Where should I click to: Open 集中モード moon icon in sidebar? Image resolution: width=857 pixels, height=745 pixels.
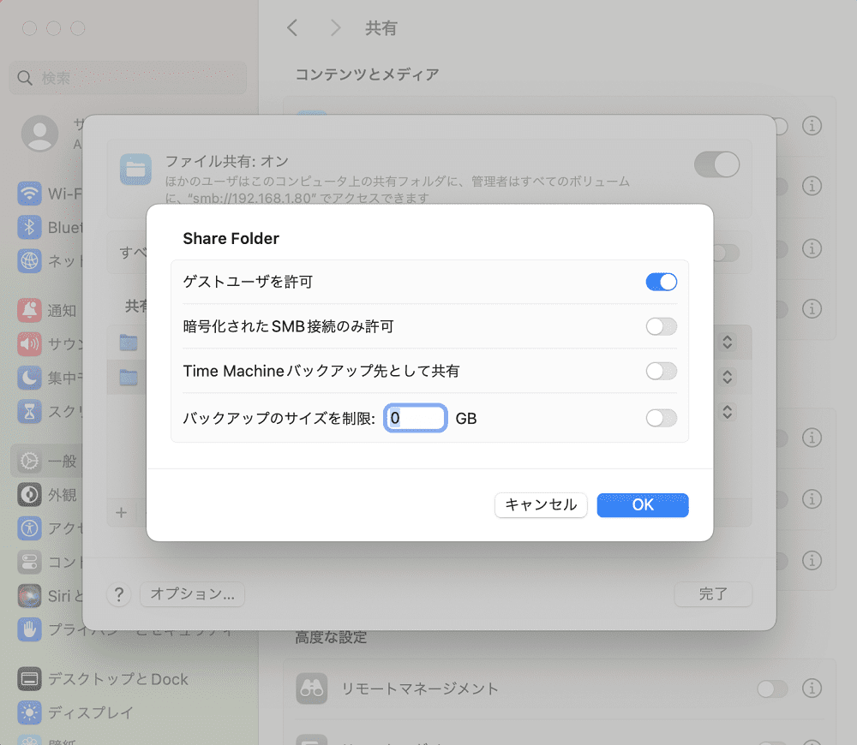point(29,378)
